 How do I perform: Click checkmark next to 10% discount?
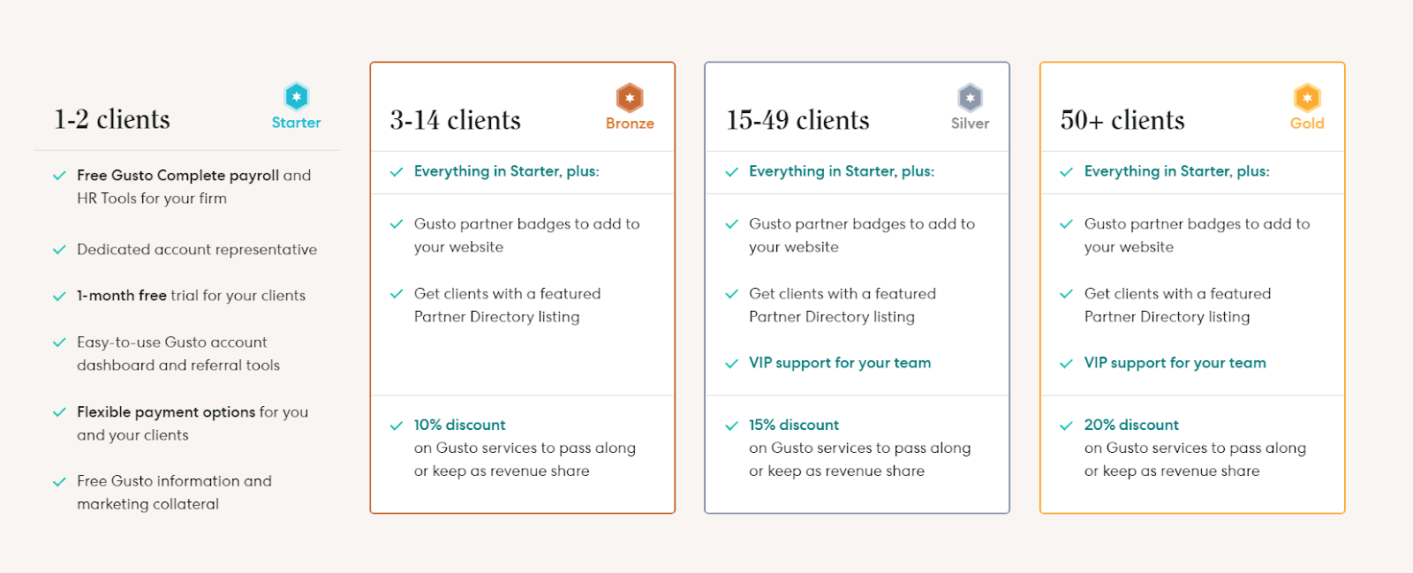point(397,426)
